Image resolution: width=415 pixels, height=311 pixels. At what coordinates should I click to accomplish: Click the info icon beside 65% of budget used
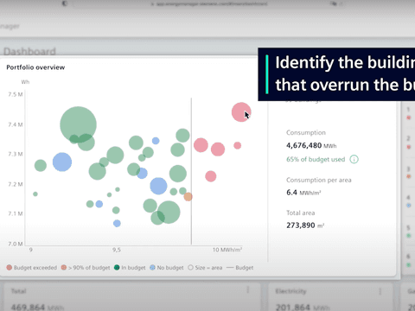[354, 159]
